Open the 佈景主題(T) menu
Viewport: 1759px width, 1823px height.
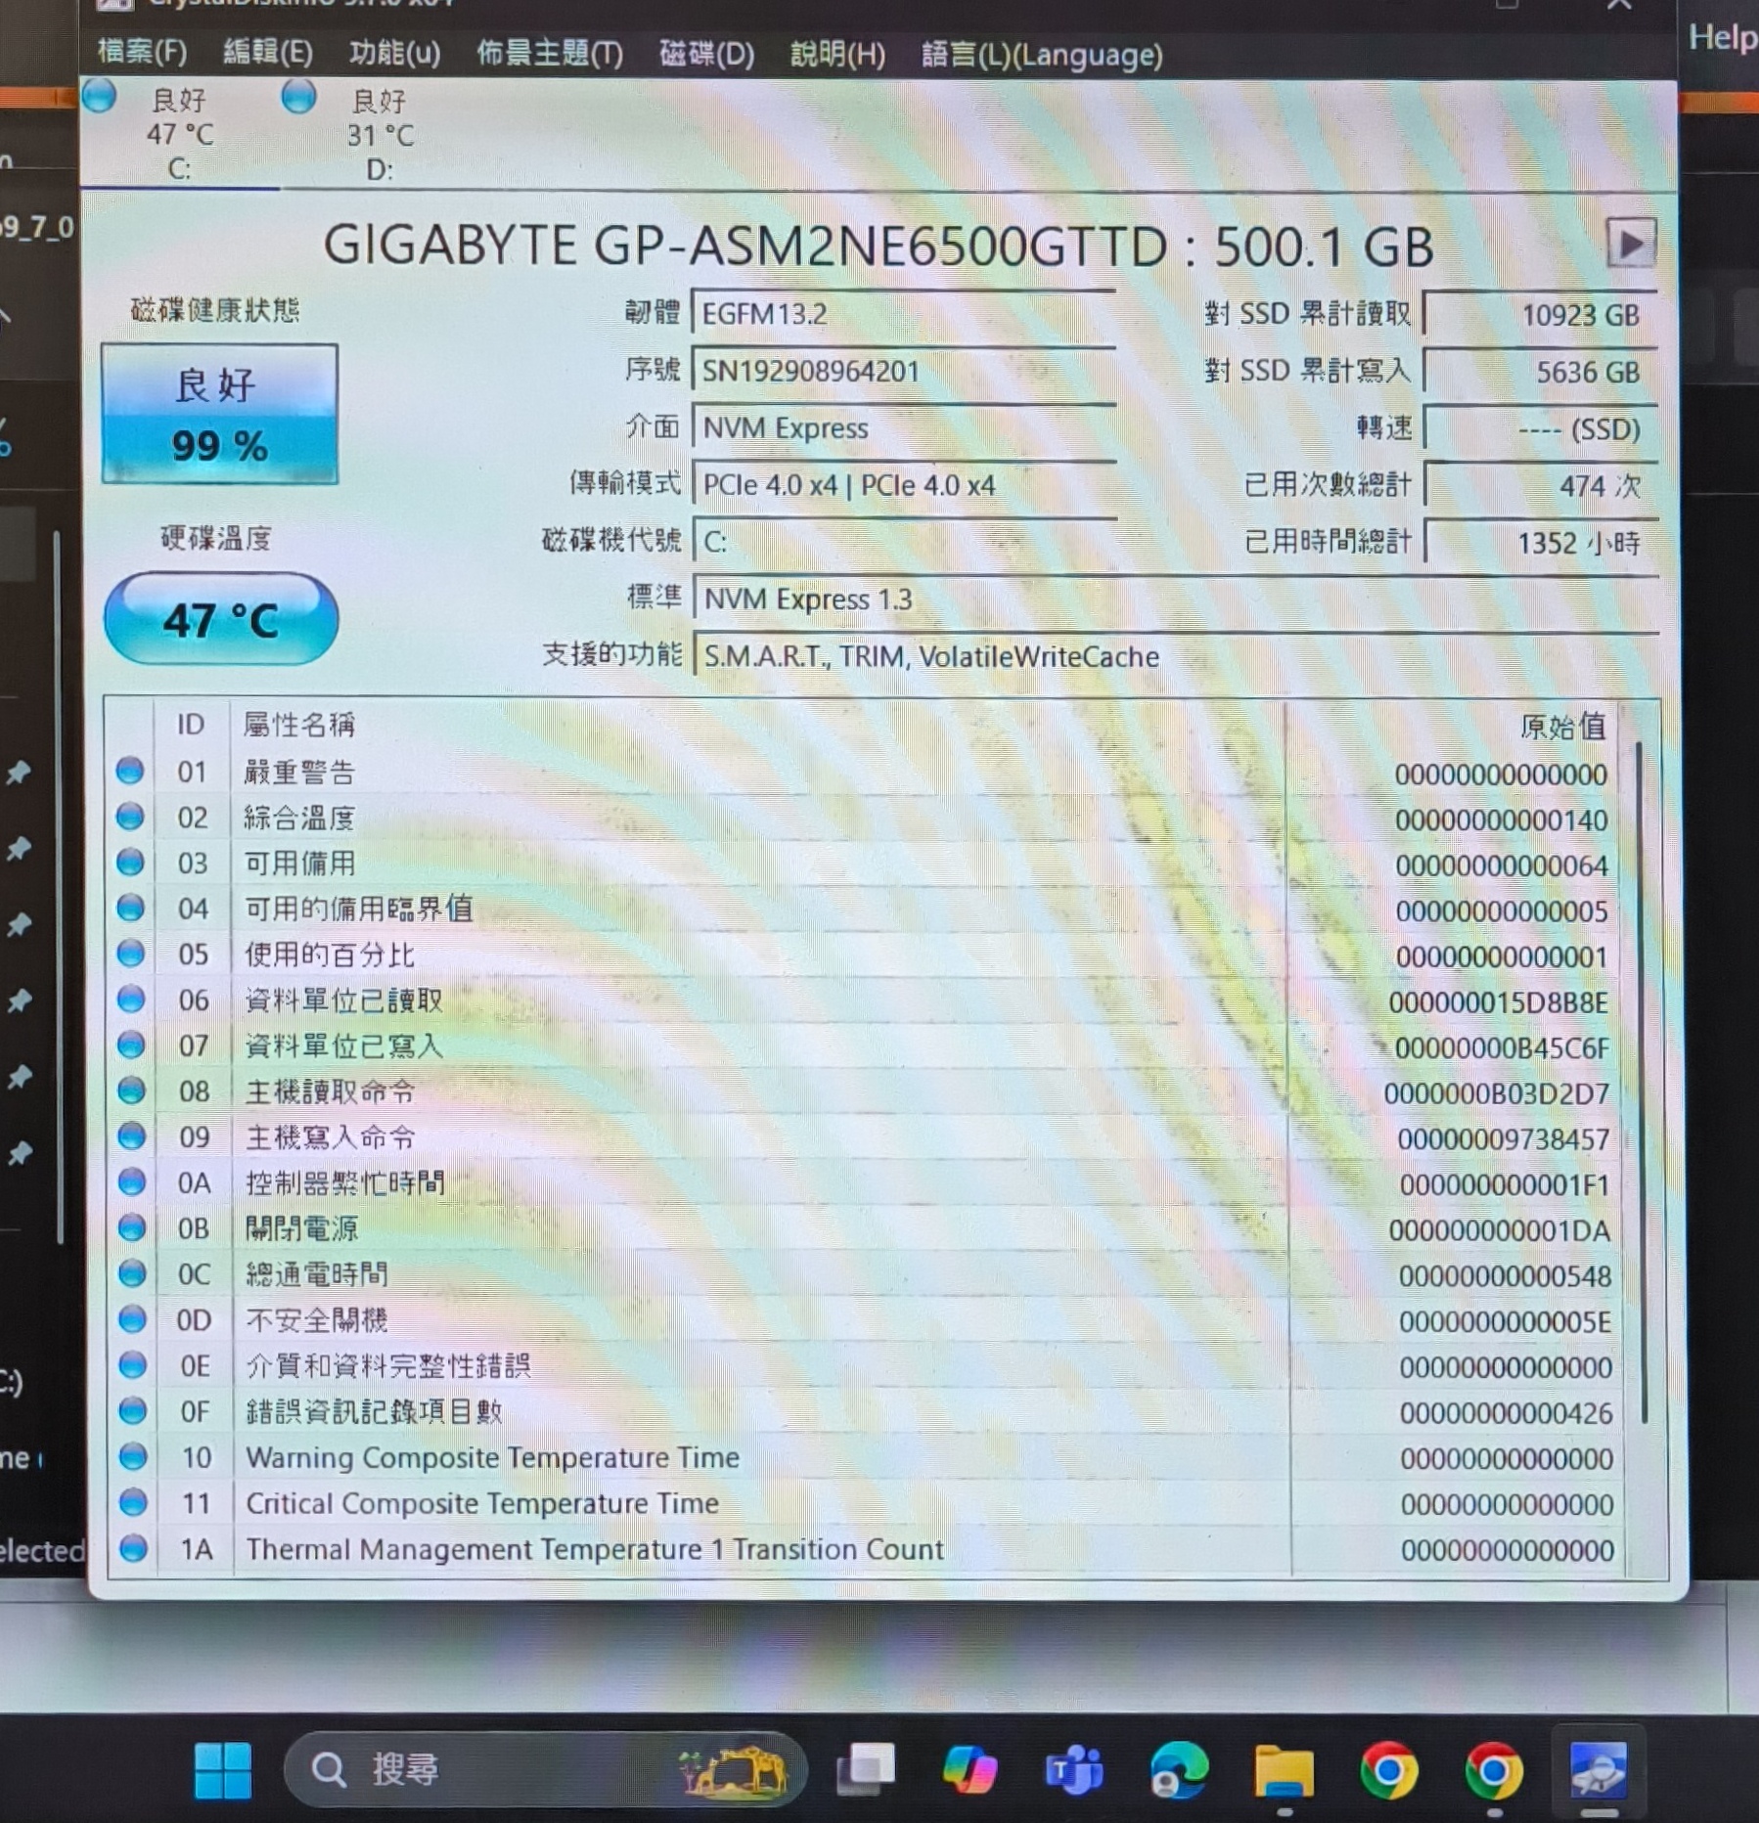click(549, 54)
